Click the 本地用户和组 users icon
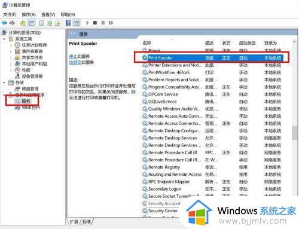This screenshot has width=299, height=229. click(17, 64)
